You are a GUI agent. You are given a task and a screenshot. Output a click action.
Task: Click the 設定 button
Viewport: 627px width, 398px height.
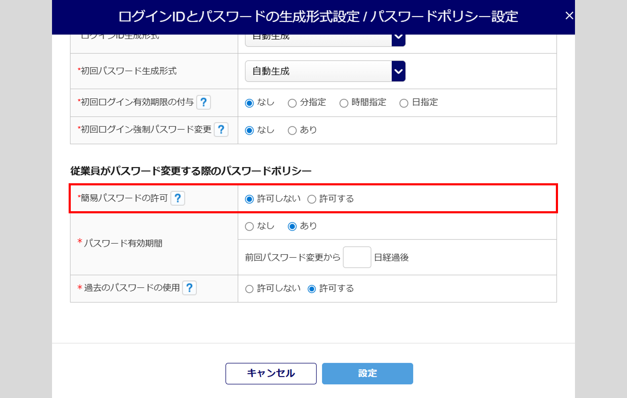tap(367, 373)
